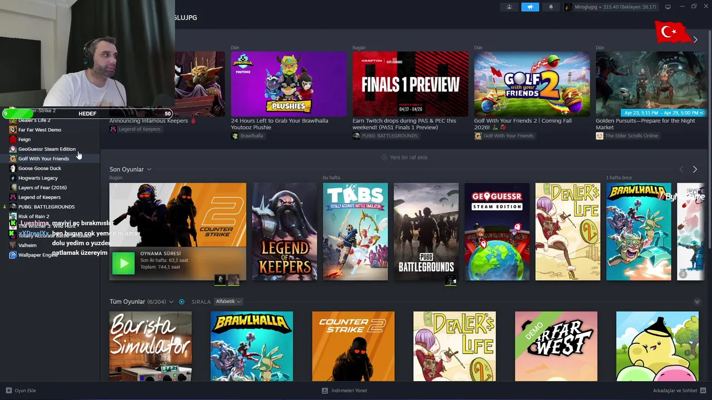Click the Wallpaper Engine sidebar icon
The image size is (712, 400).
tap(13, 255)
